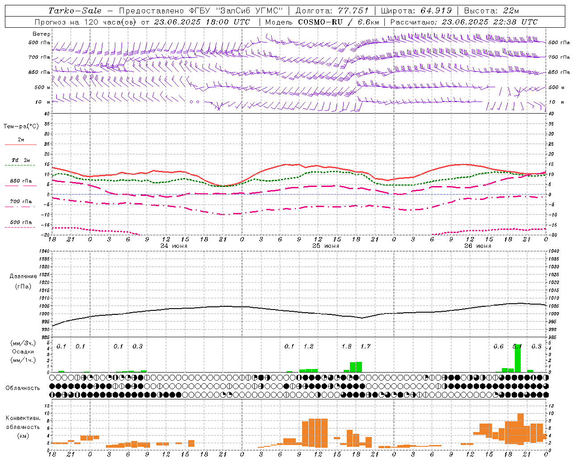Click the 1.8 precipitation value
572x458 pixels.
click(x=346, y=346)
